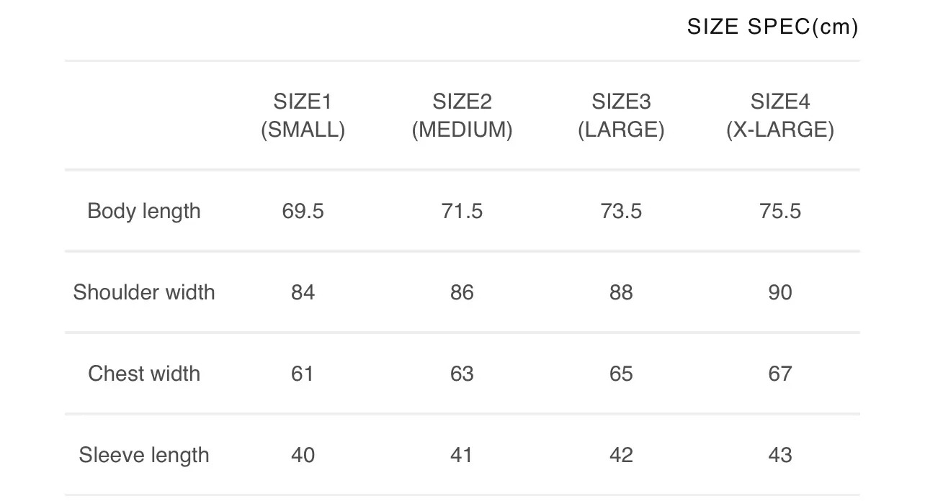Click sleeve length value 40

(303, 455)
